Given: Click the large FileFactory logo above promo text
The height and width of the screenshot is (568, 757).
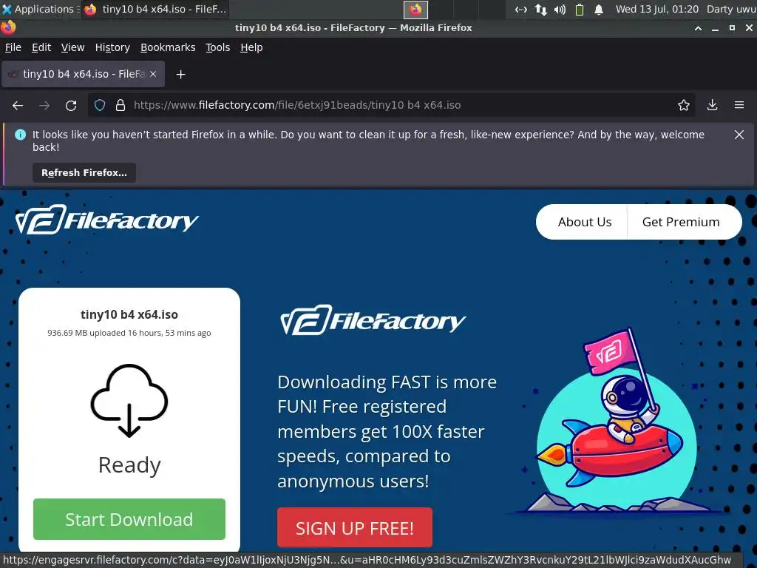Looking at the screenshot, I should 373,320.
